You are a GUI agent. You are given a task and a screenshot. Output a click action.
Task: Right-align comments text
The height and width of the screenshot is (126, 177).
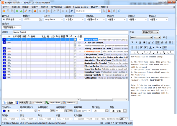coord(166,42)
